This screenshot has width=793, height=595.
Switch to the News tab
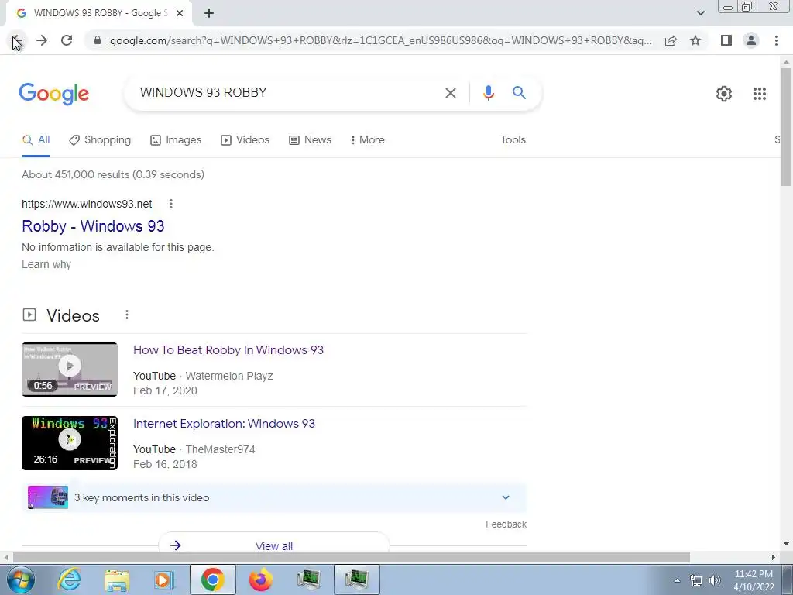pos(310,140)
